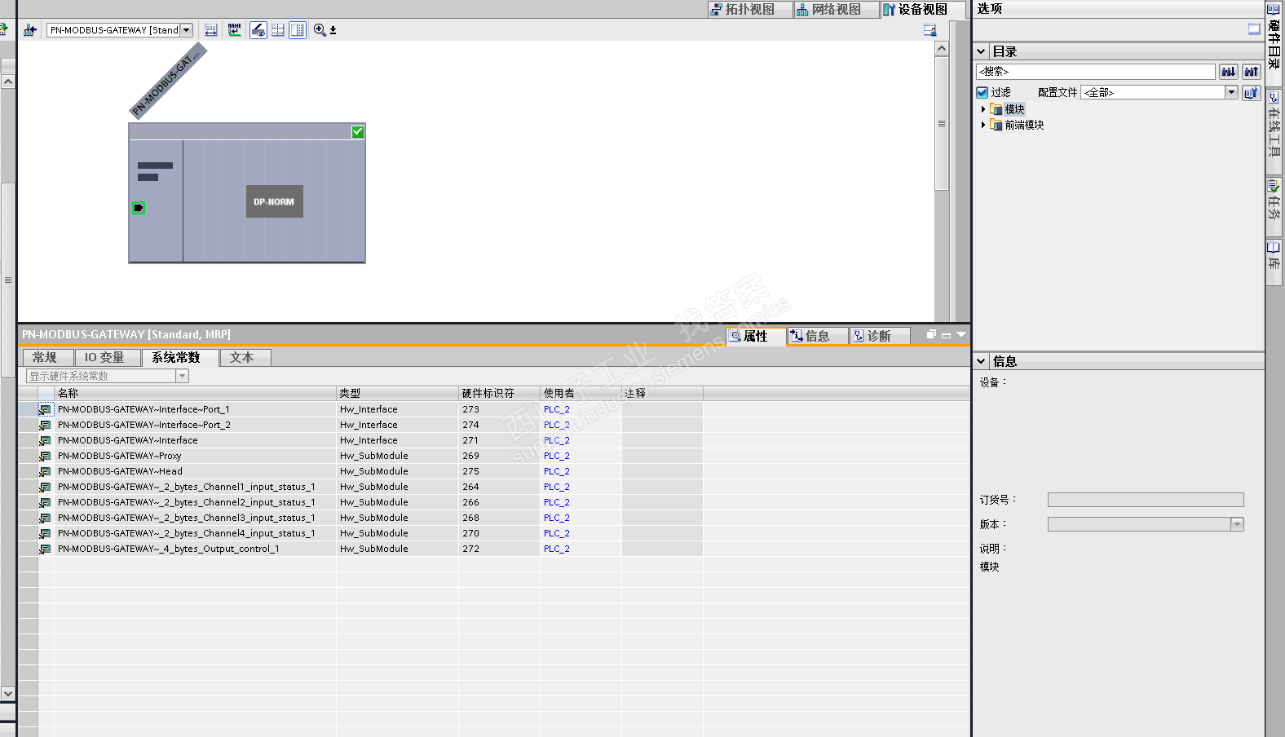This screenshot has height=737, width=1285.
Task: Click hardware identifier value 264
Action: pyautogui.click(x=471, y=487)
